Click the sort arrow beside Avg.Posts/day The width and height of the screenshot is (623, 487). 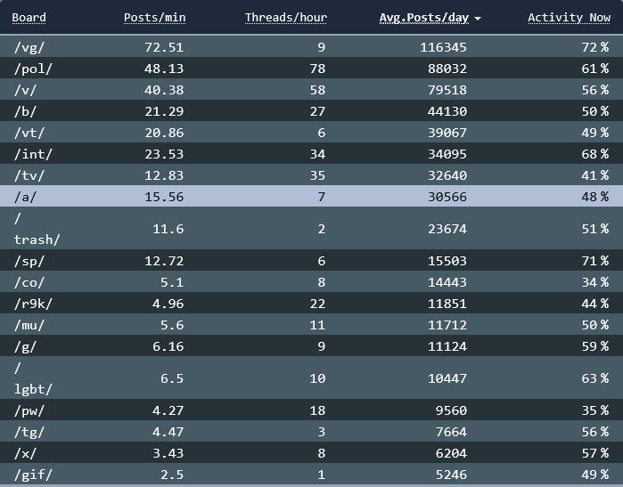point(478,19)
